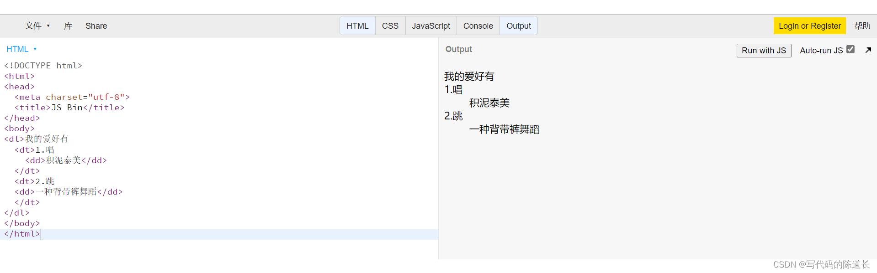This screenshot has width=877, height=273.
Task: Click Login or Register button
Action: tap(810, 26)
